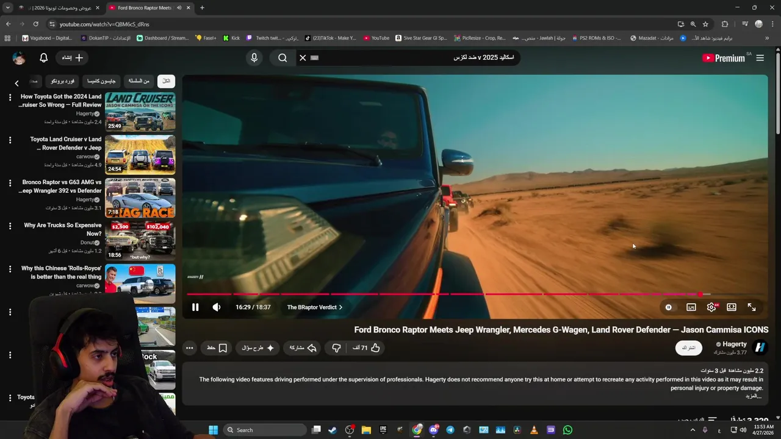Screen dimensions: 781x439
Task: Select the 'من السلسلة' filter chip
Action: pyautogui.click(x=139, y=81)
